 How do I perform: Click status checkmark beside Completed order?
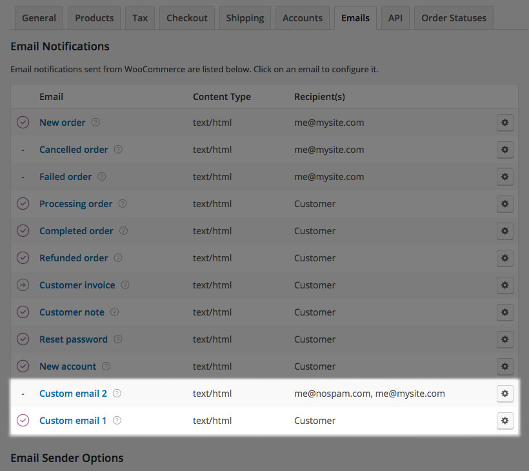pos(23,231)
